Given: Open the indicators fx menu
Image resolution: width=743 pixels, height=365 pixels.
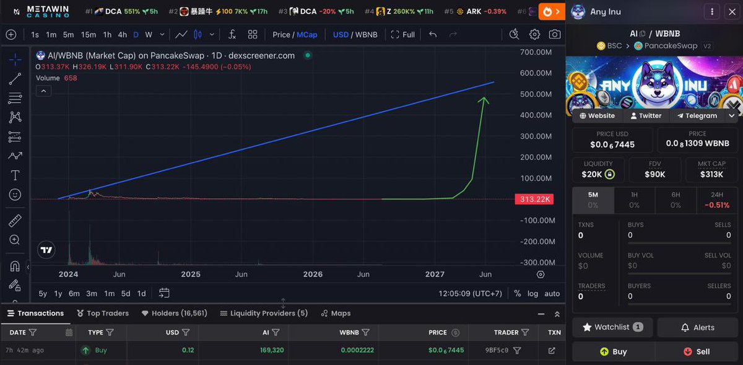Looking at the screenshot, I should click(232, 35).
